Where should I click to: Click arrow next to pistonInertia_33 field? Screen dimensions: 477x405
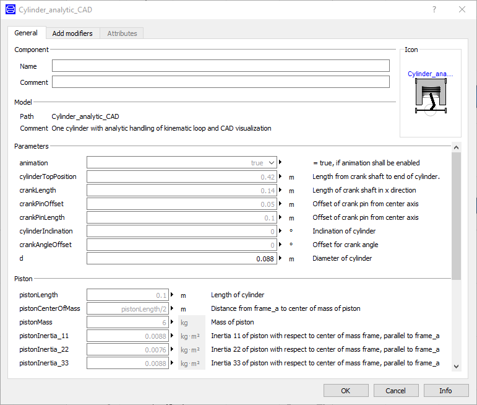pyautogui.click(x=172, y=363)
